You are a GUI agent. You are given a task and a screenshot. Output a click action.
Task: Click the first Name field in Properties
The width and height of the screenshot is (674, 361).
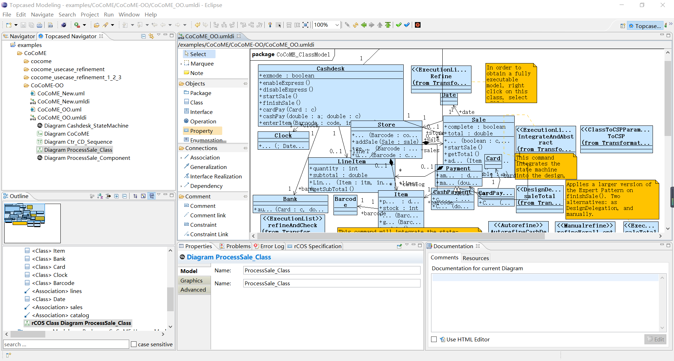click(332, 270)
